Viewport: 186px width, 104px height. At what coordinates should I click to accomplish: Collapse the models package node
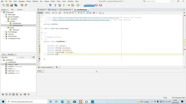(x=6, y=21)
